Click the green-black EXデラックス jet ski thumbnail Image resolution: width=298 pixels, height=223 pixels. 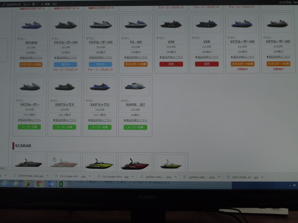pos(65,87)
